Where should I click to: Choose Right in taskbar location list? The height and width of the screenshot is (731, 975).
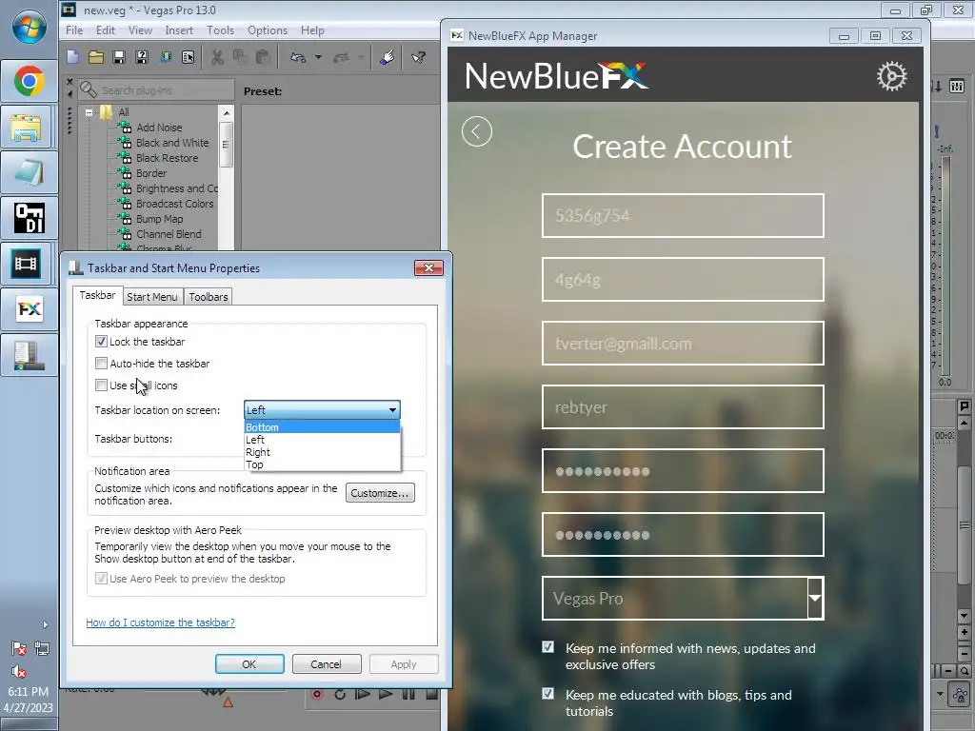click(322, 452)
